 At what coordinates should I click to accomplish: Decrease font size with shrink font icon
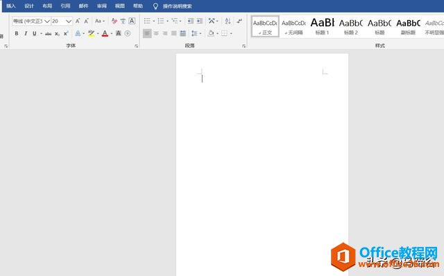pyautogui.click(x=86, y=21)
